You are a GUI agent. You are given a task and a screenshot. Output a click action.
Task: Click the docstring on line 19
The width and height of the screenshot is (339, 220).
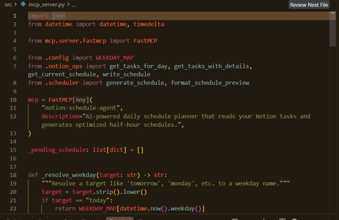click(165, 184)
